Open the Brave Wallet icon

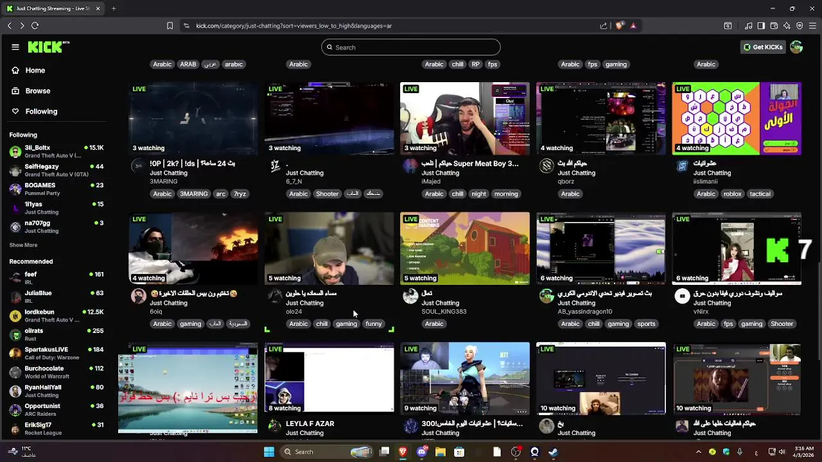coord(774,26)
